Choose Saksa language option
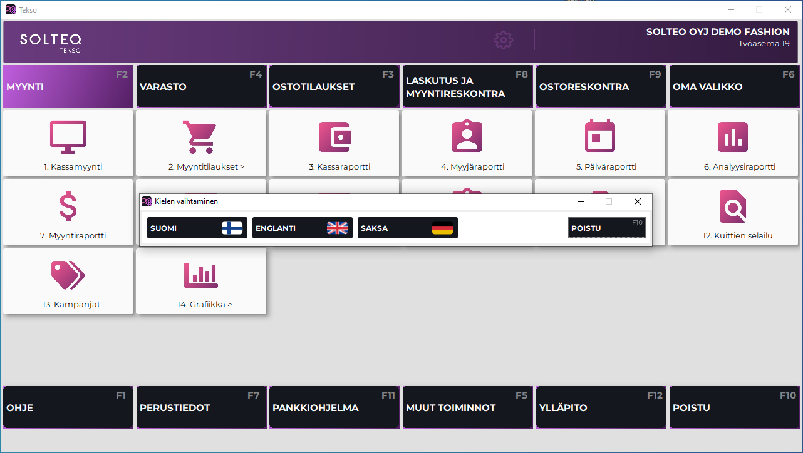Screen dimensions: 803x453 [407, 228]
